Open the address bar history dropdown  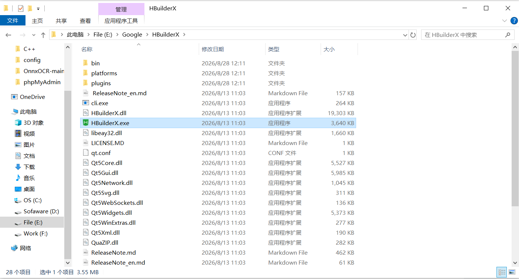[405, 35]
